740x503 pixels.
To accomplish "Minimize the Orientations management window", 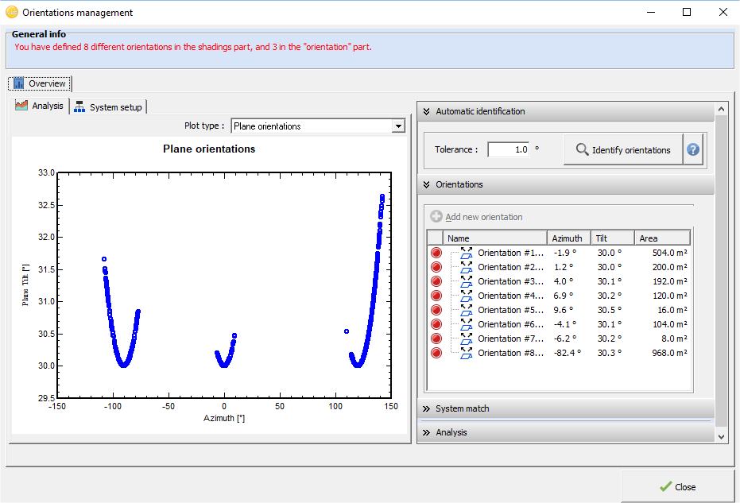I will pyautogui.click(x=651, y=12).
